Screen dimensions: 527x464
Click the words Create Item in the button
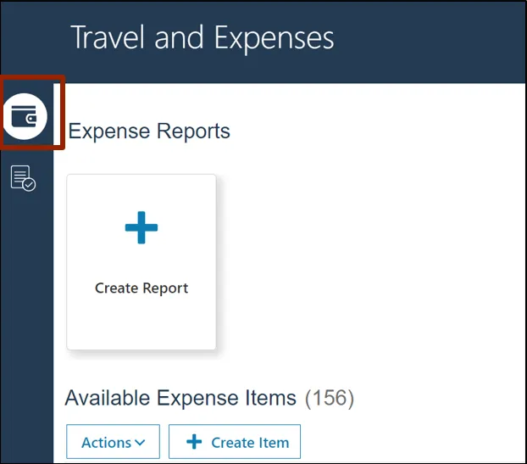250,443
